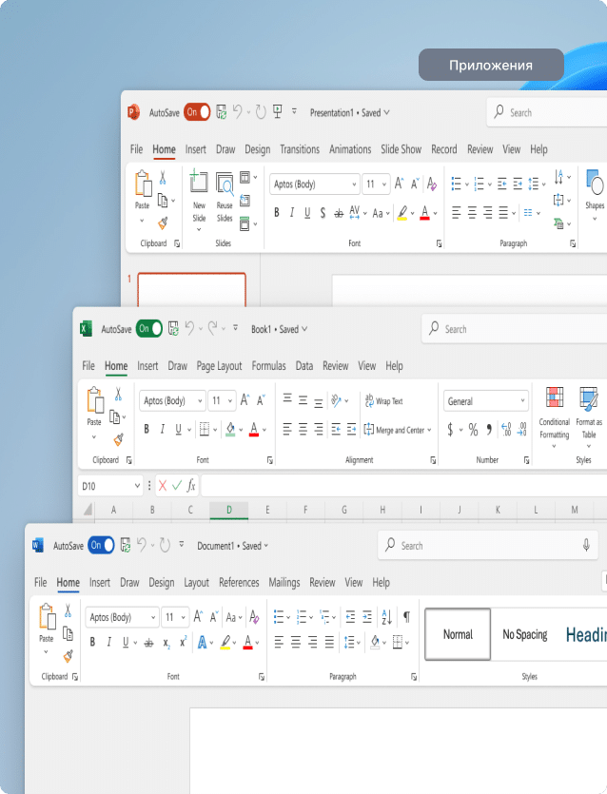This screenshot has height=794, width=607.
Task: Click Cut scissors in PowerPoint clipboard
Action: pyautogui.click(x=163, y=177)
